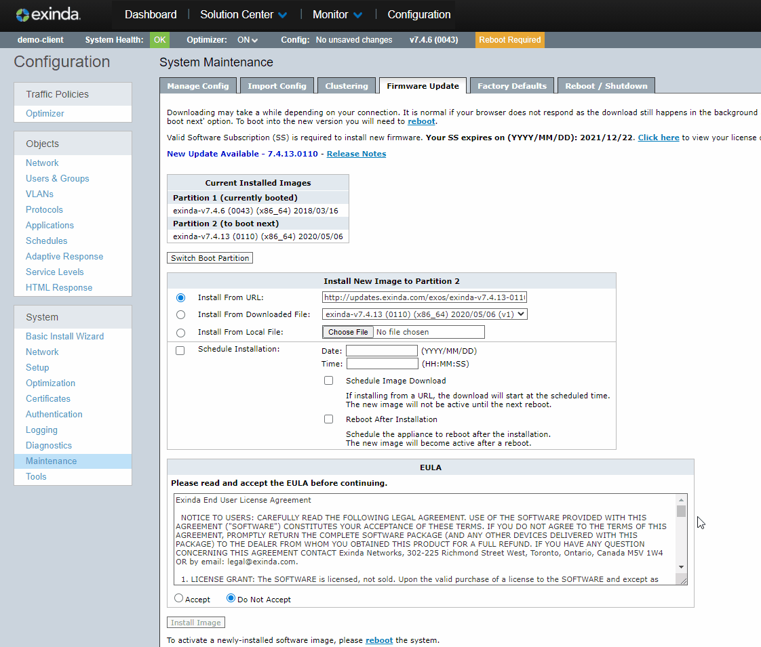Open Basic Install Wizard in sidebar
This screenshot has width=761, height=647.
(64, 336)
